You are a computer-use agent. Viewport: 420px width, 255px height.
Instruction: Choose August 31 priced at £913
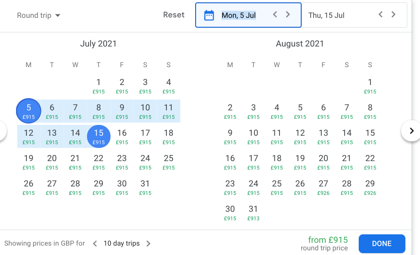point(253,212)
